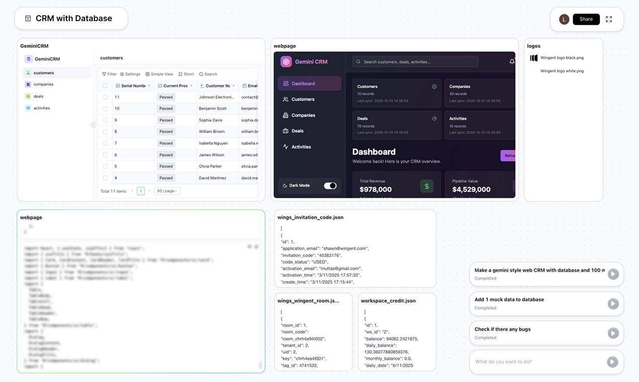Expand the Current Process column dropdown

(x=192, y=86)
